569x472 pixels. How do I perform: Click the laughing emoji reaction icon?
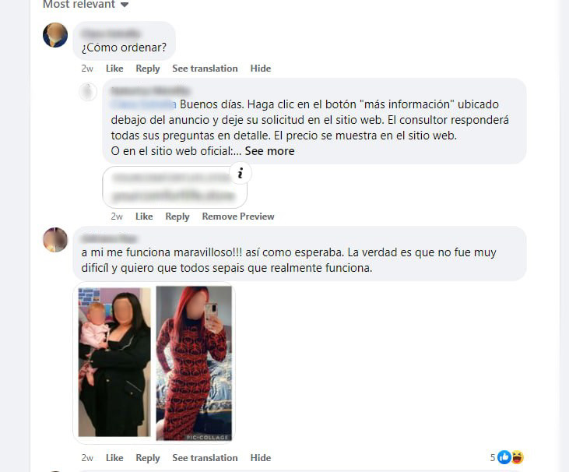click(x=517, y=457)
